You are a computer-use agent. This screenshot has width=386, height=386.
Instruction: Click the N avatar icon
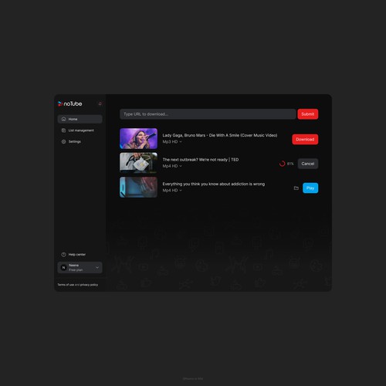coord(63,268)
